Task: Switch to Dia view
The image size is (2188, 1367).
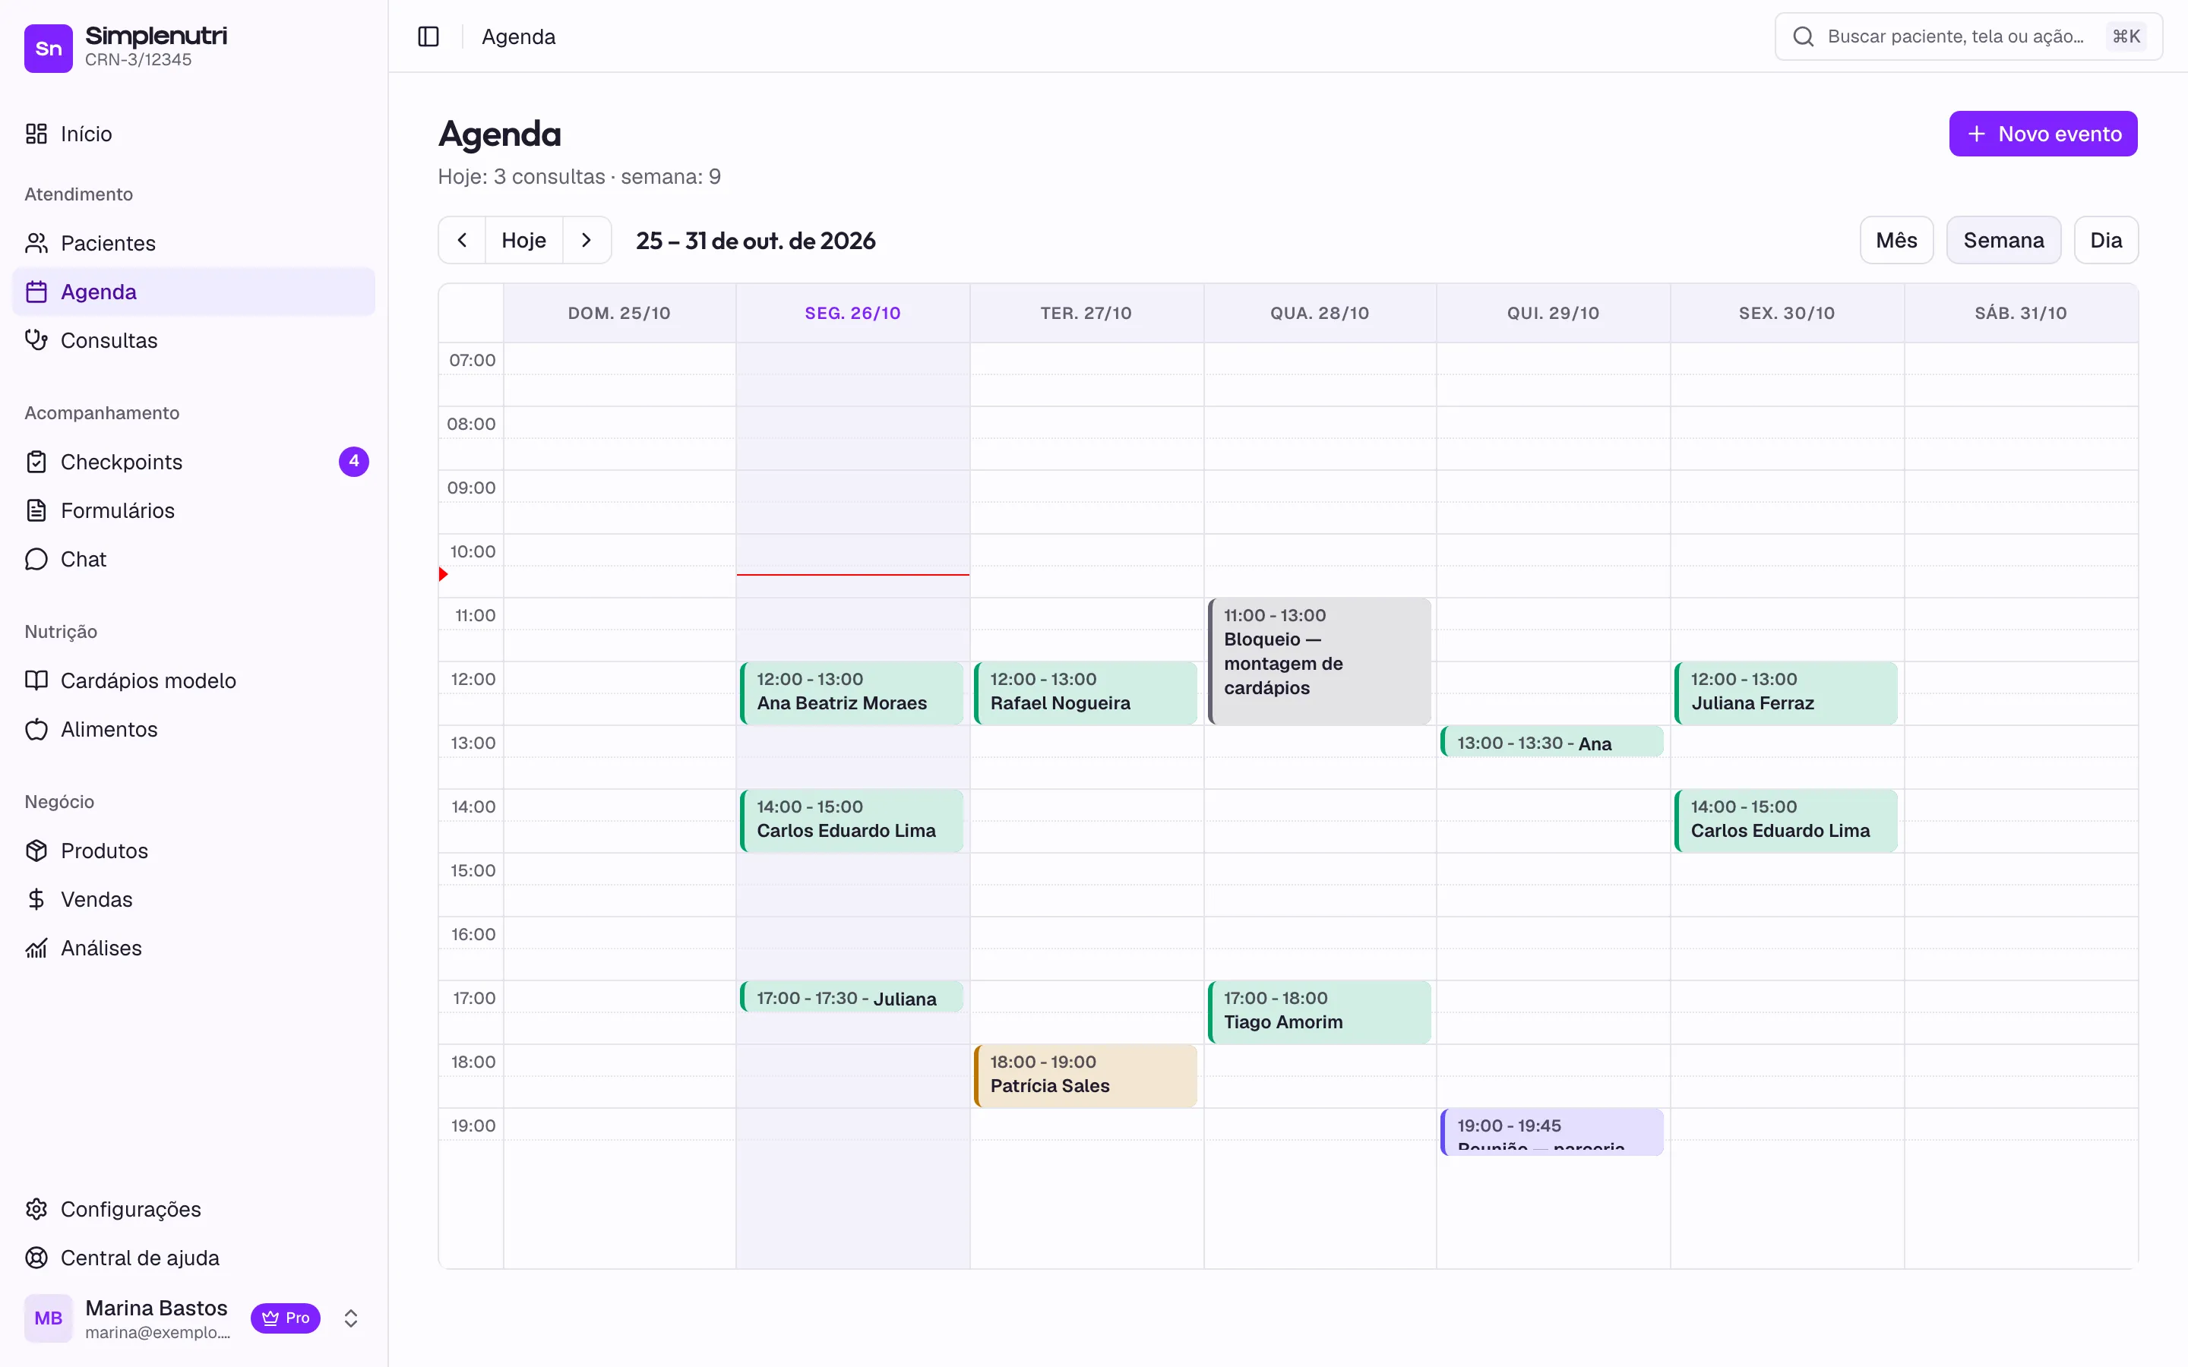Action: [2106, 241]
